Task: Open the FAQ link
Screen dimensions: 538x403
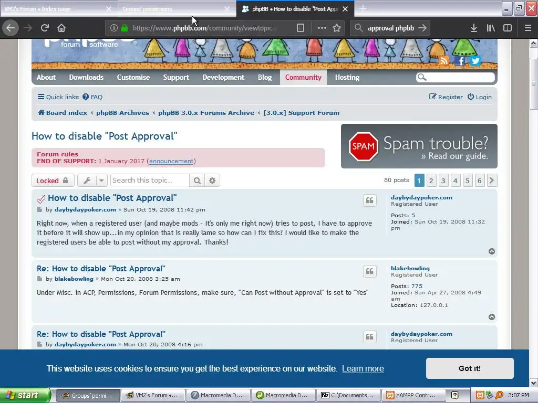Action: [x=92, y=97]
